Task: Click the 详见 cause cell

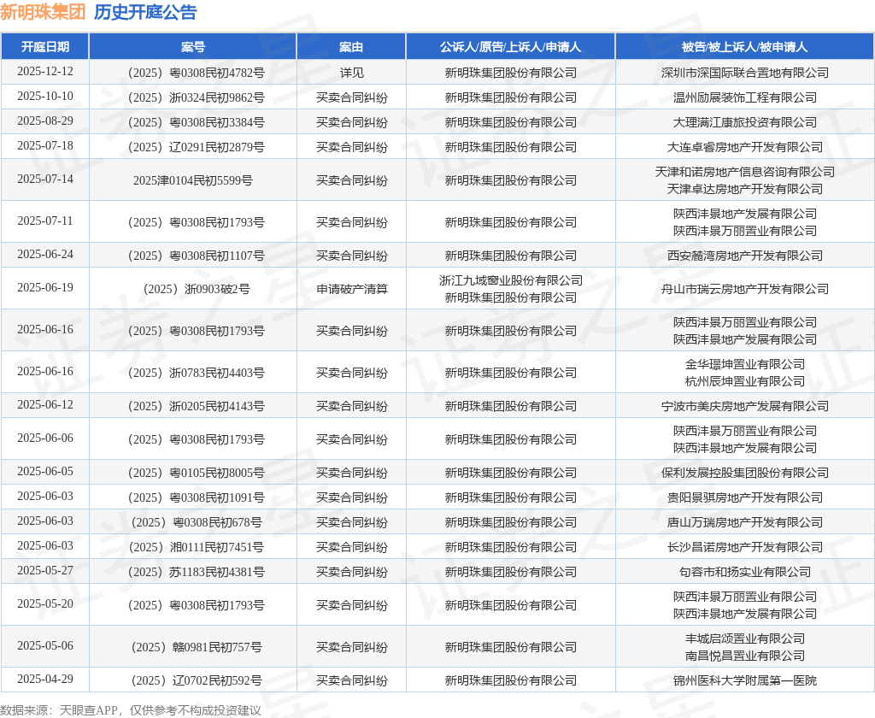Action: tap(351, 74)
